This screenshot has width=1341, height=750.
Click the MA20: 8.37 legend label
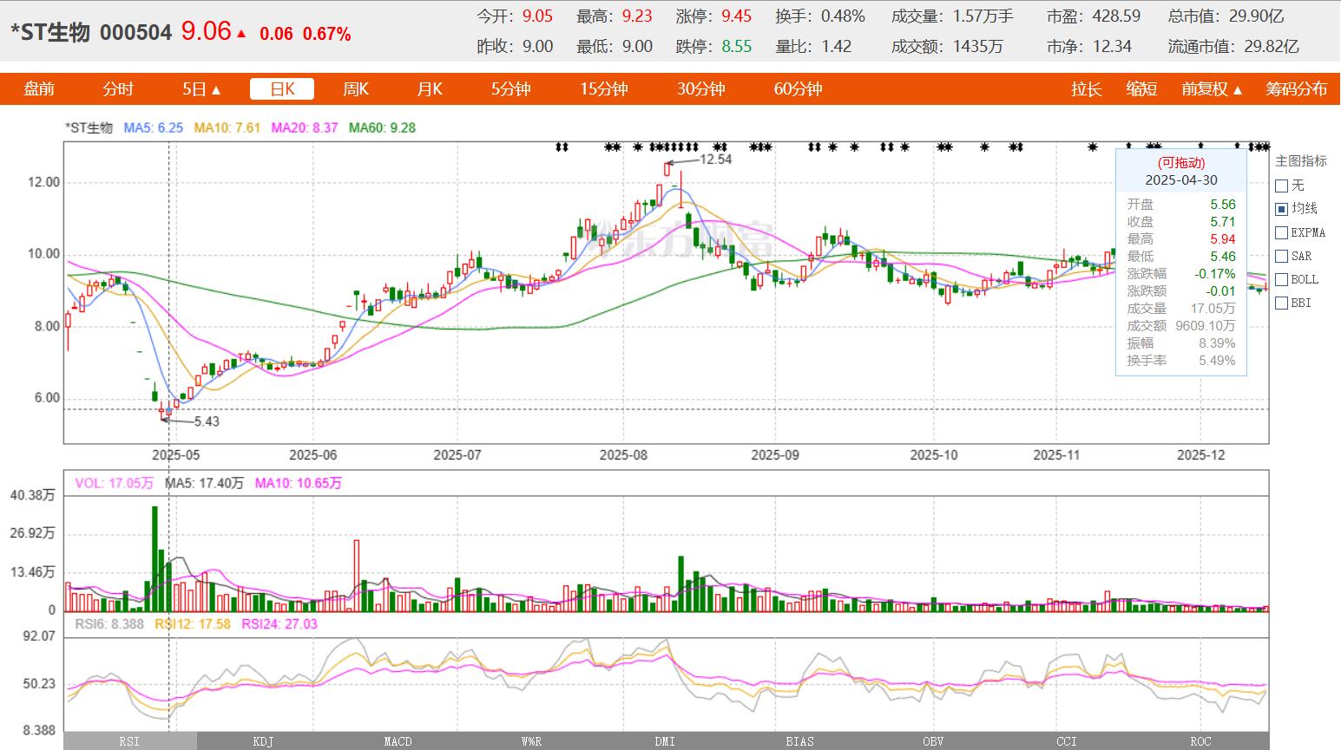point(305,127)
